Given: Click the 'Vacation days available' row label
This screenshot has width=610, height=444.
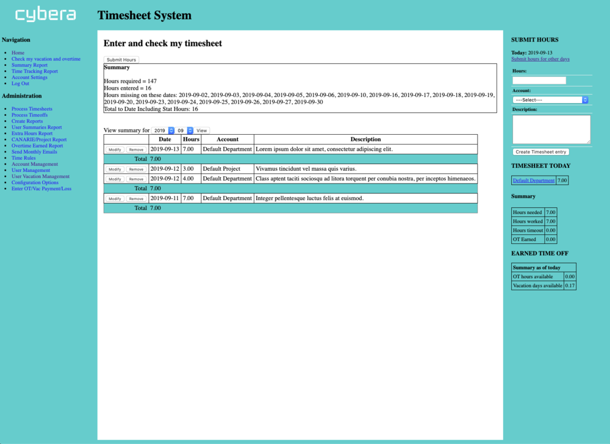Looking at the screenshot, I should [x=537, y=286].
